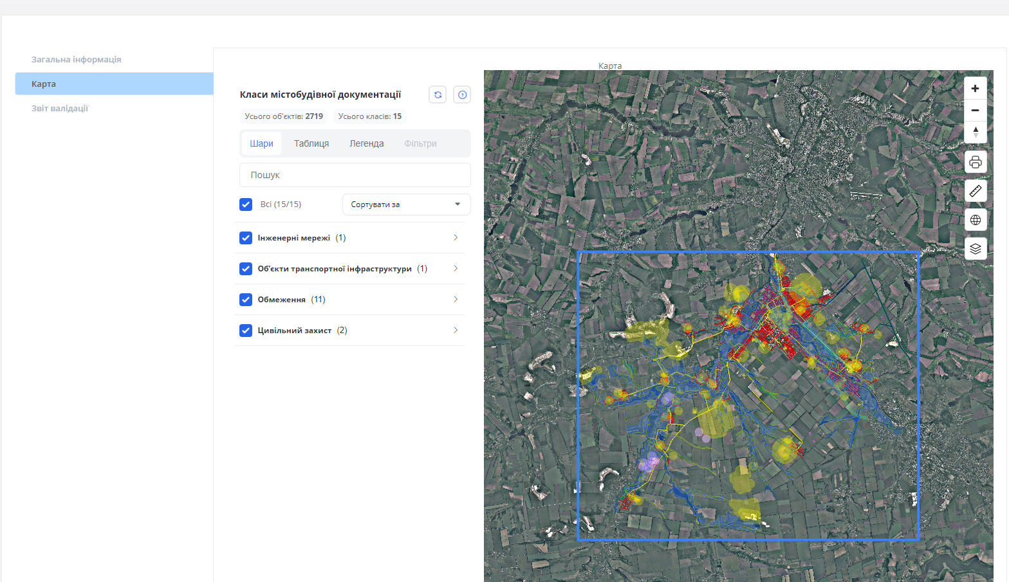Select the ruler measurement tool
This screenshot has height=582, width=1009.
[975, 191]
